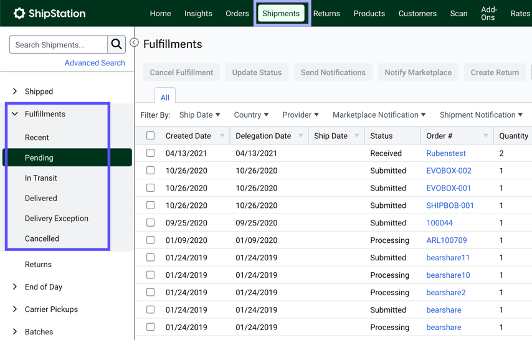
Task: Open the EVOBOX-002 order link
Action: (449, 171)
